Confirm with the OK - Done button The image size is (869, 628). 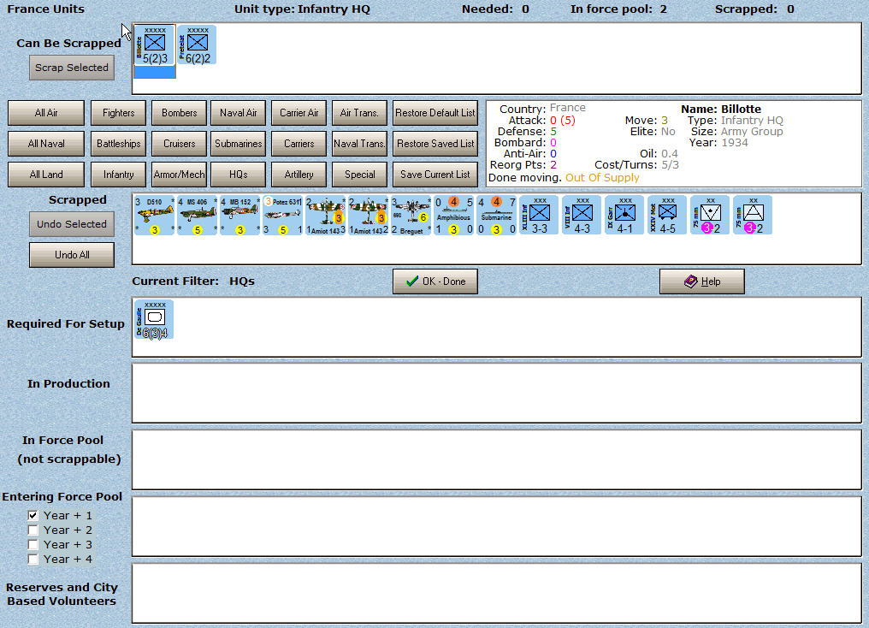pyautogui.click(x=435, y=281)
